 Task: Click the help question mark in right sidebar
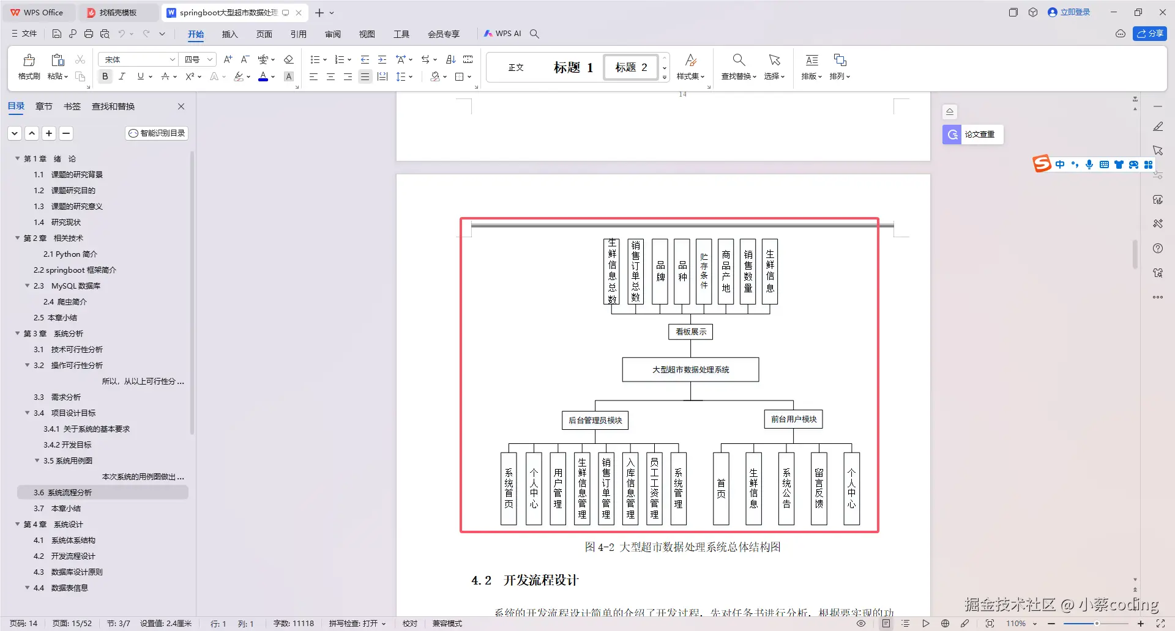point(1157,248)
